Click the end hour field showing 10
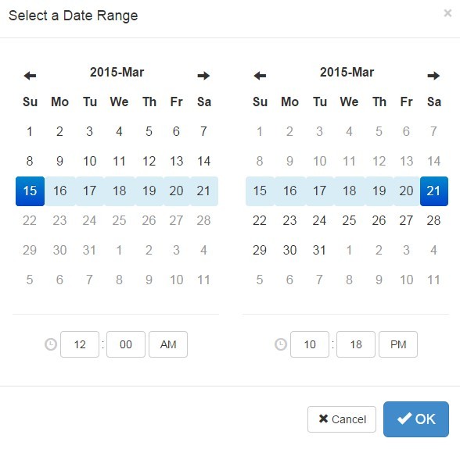This screenshot has height=449, width=460. pos(310,344)
